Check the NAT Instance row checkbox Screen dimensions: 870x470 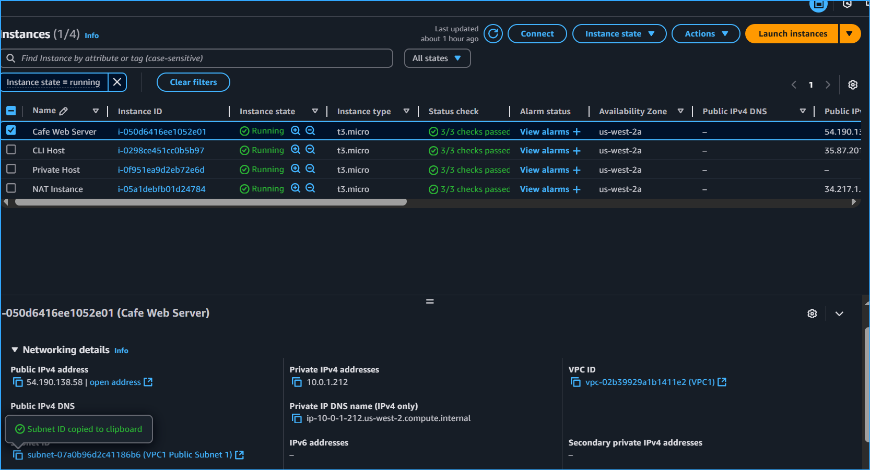(11, 188)
